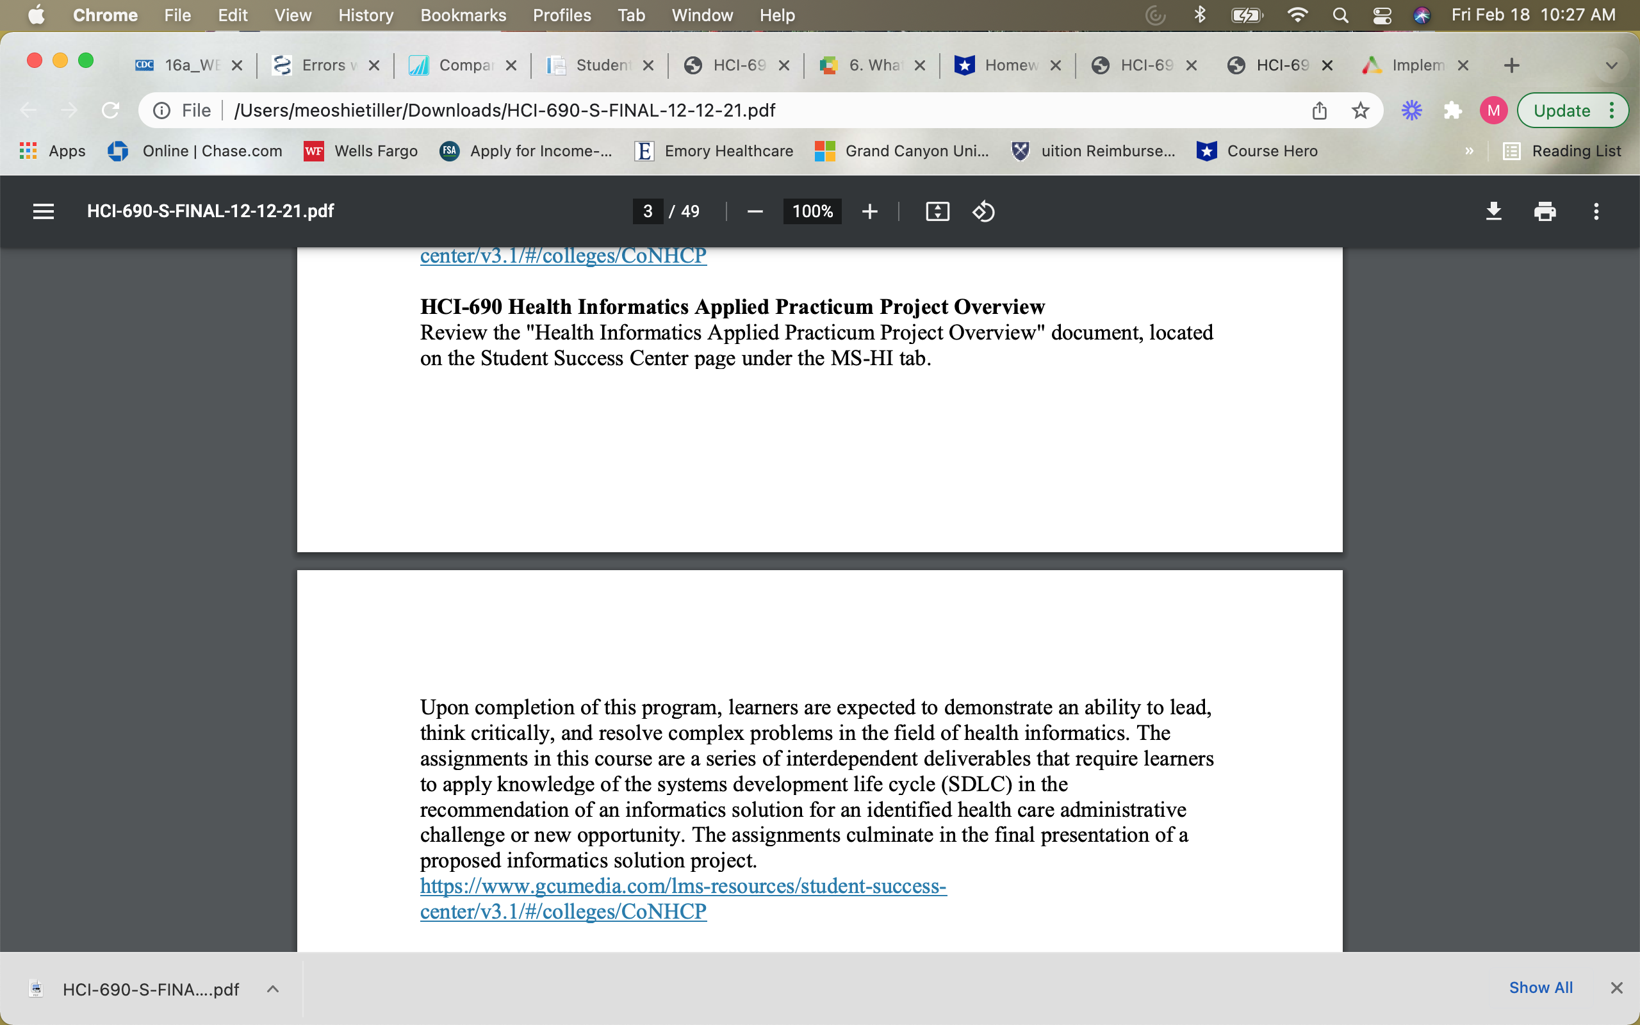
Task: Open the PDF viewer menu sidebar
Action: 43,211
